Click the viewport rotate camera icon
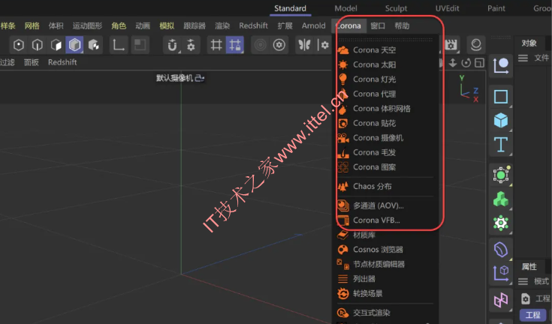 (466, 63)
